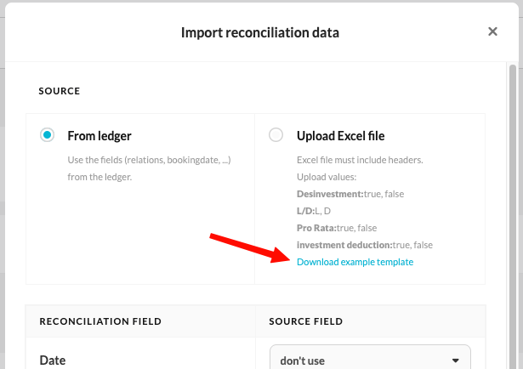Screen dimensions: 523x369
Task: Open the Date source field dropdown
Action: (370, 360)
